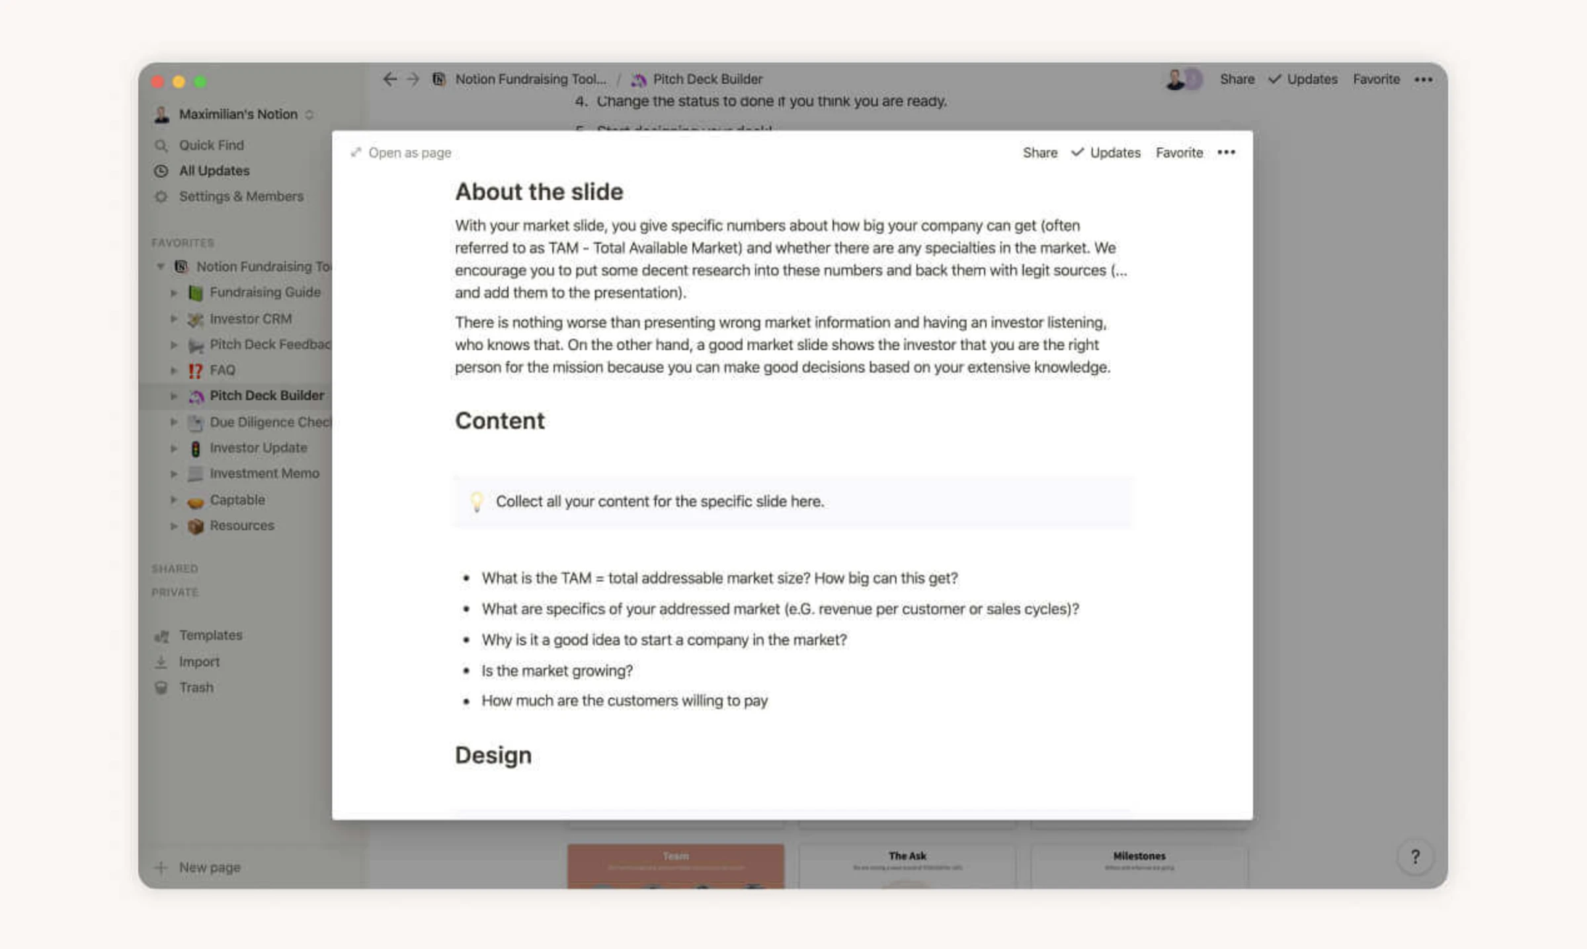
Task: Click the Trash icon in sidebar
Action: [161, 688]
